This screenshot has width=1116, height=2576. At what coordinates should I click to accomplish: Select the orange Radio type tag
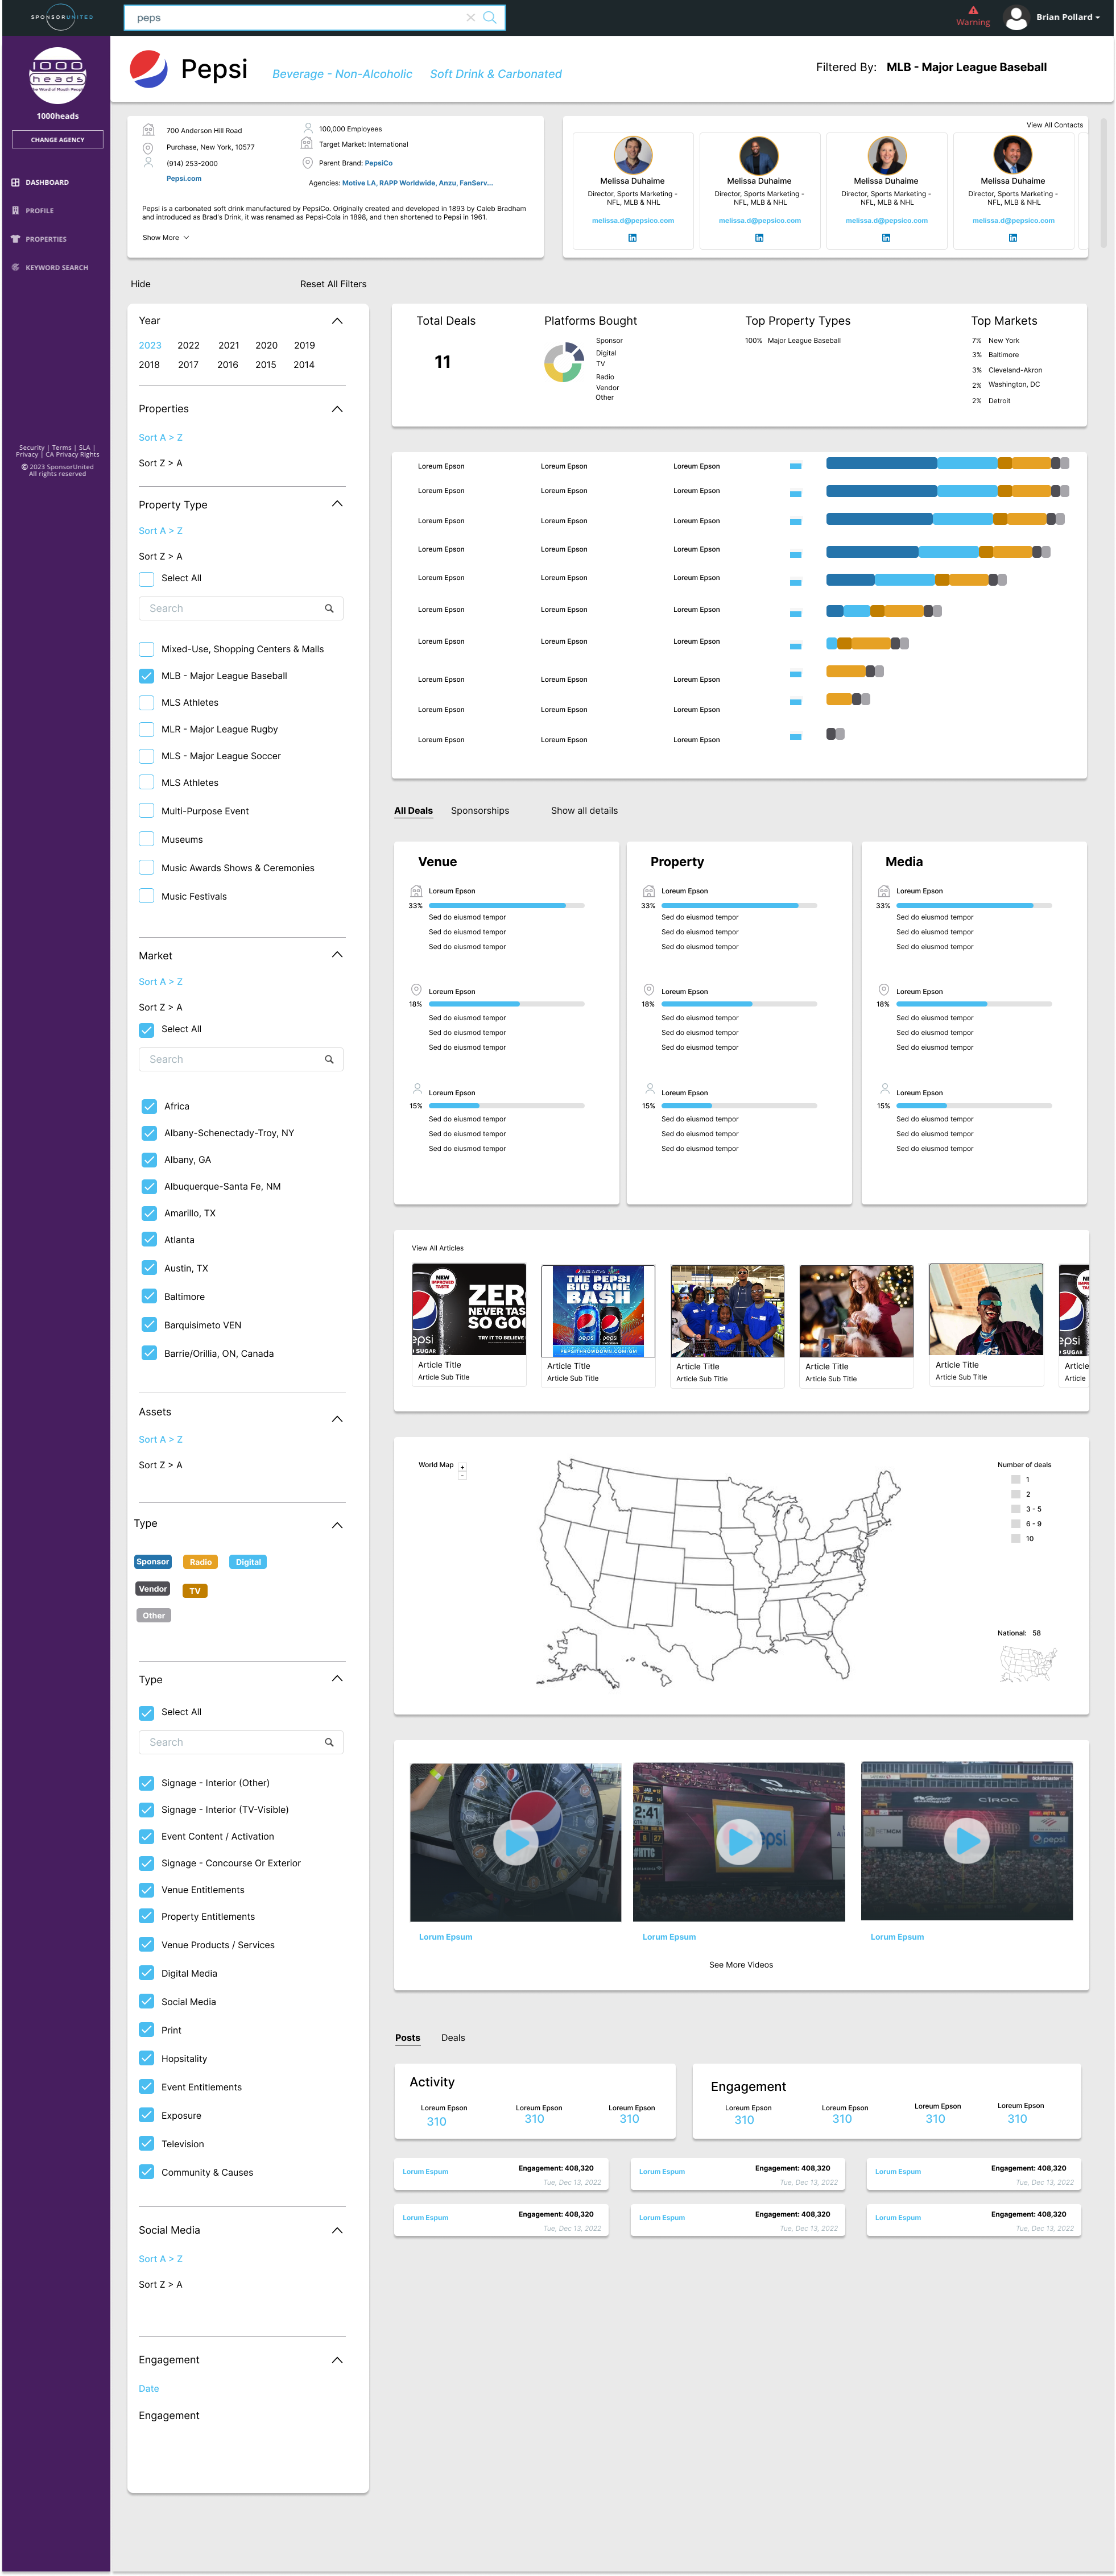click(200, 1562)
